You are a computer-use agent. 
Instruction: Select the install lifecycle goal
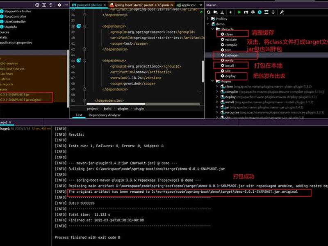point(227,66)
